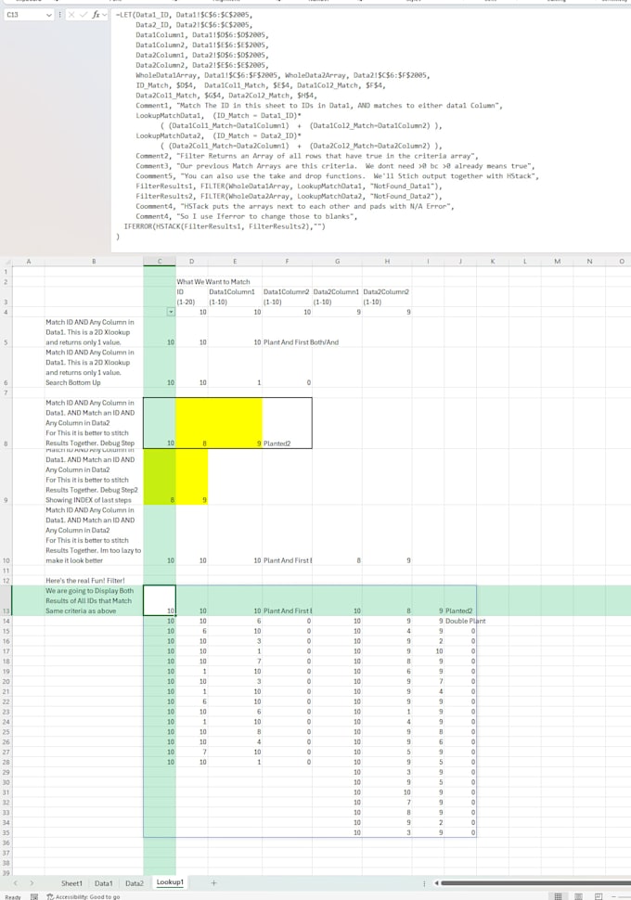Expand the Name Box dropdown
Viewport: 631px width, 900px height.
point(48,14)
